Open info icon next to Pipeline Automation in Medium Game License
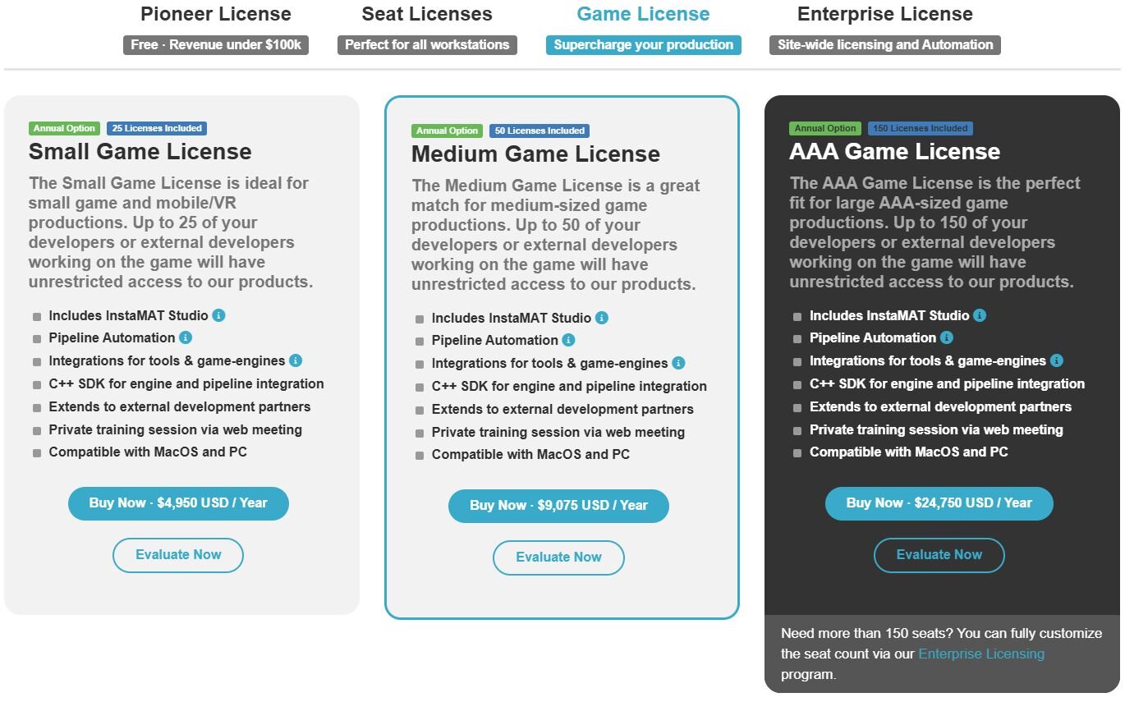The image size is (1125, 702). [x=568, y=340]
